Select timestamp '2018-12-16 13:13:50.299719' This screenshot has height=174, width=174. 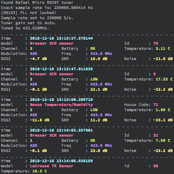[61, 100]
